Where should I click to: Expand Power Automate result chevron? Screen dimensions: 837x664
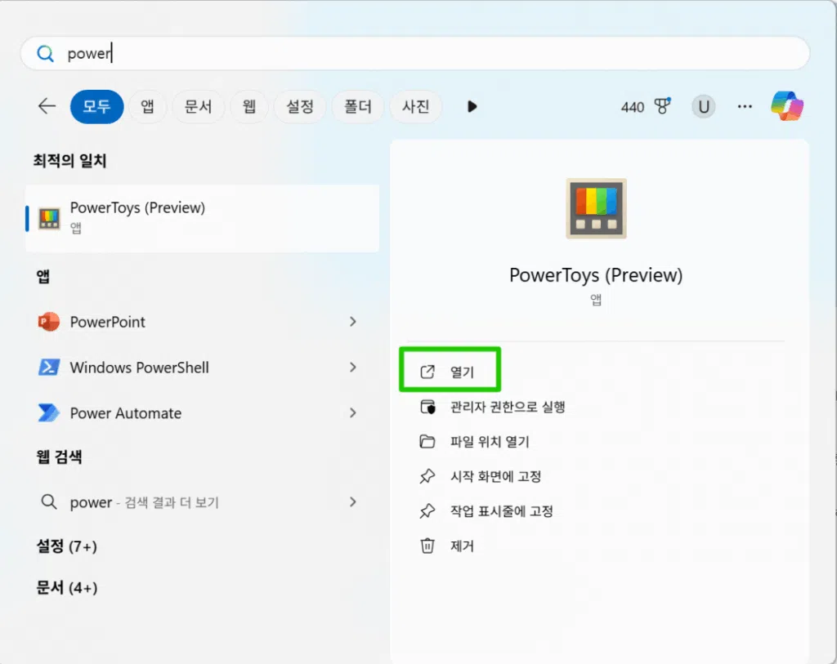(x=353, y=413)
